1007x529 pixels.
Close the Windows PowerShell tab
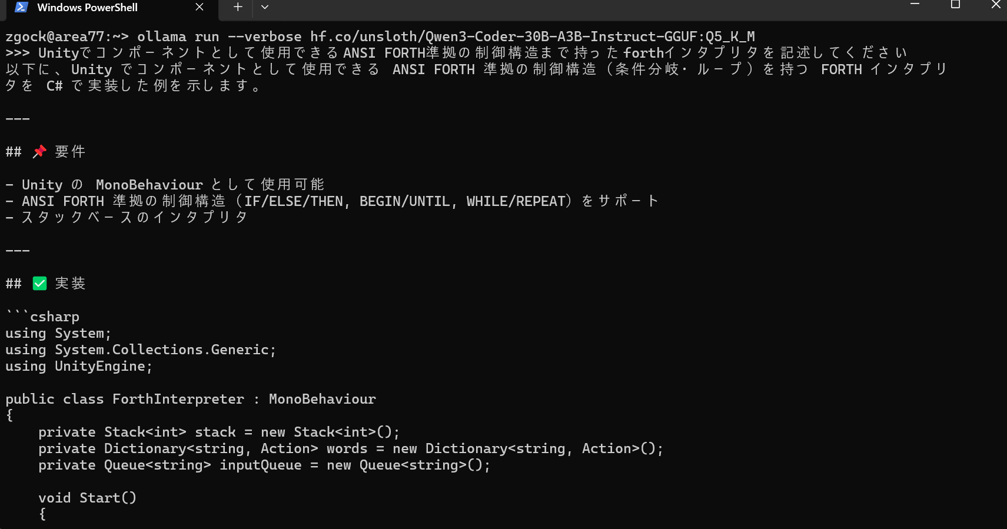coord(200,7)
